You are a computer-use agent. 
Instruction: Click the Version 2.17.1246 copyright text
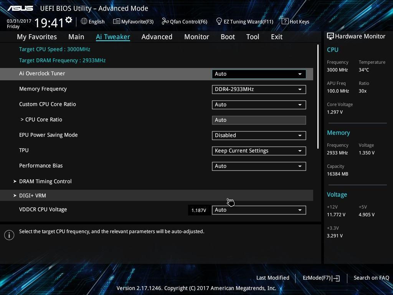196,288
